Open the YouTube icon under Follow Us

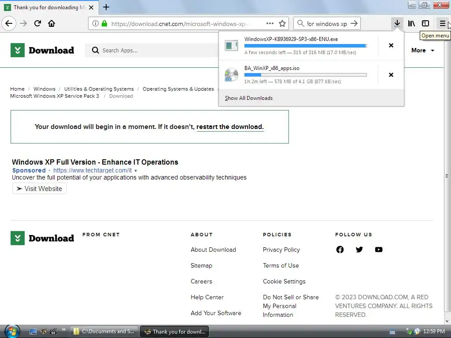(379, 250)
